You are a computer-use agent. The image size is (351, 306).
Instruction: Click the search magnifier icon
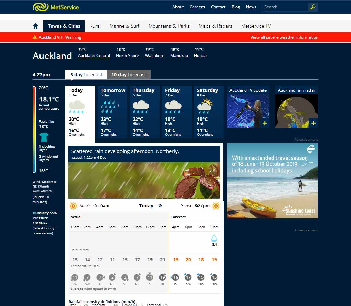click(313, 7)
